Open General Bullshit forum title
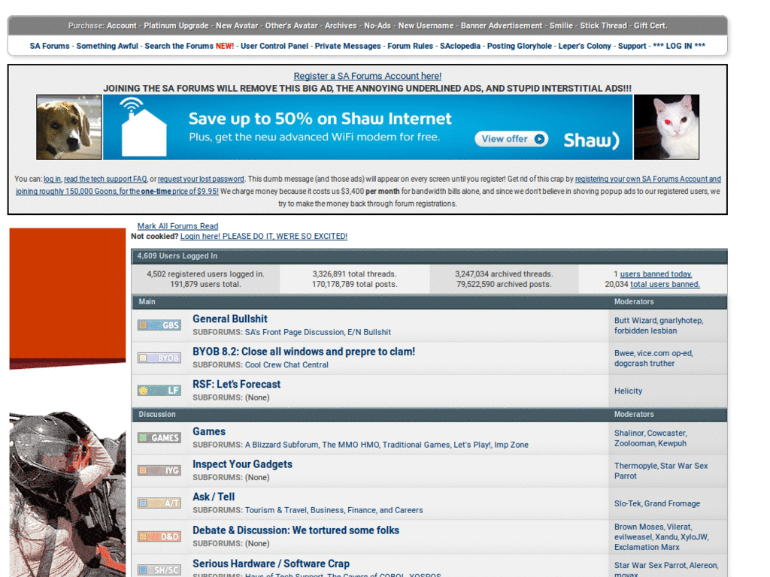 (230, 319)
